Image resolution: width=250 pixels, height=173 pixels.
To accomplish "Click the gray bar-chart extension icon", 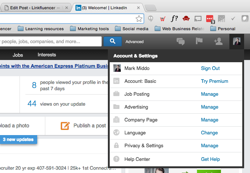I will 221,19.
